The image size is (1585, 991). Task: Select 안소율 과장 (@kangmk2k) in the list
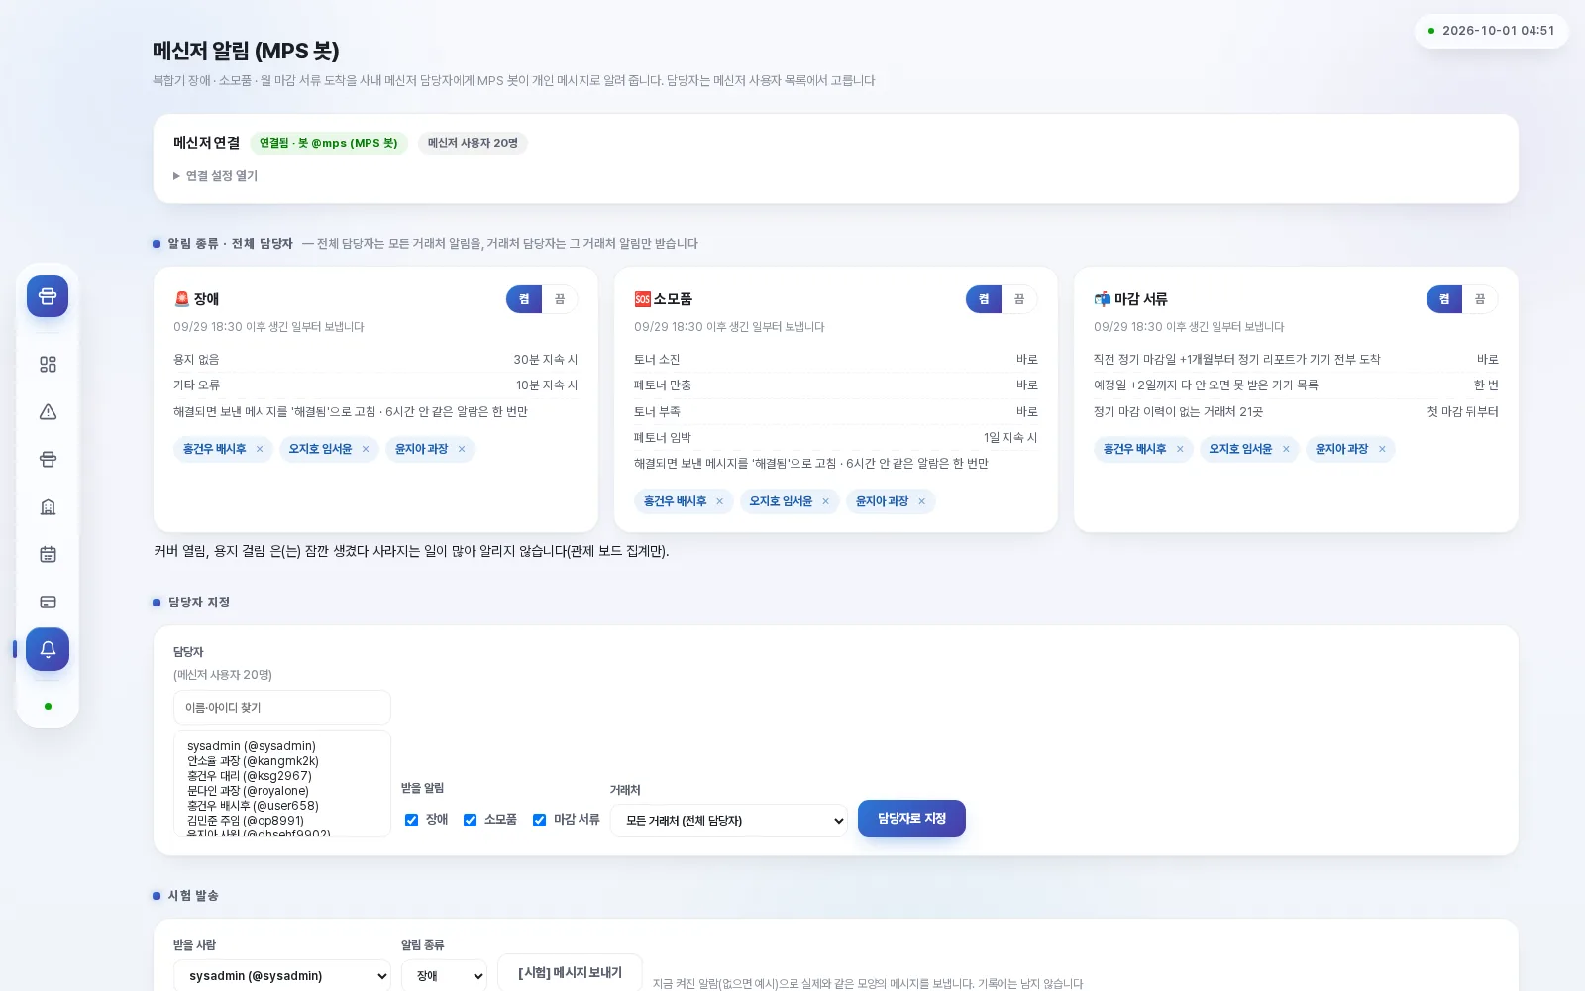coord(253,761)
